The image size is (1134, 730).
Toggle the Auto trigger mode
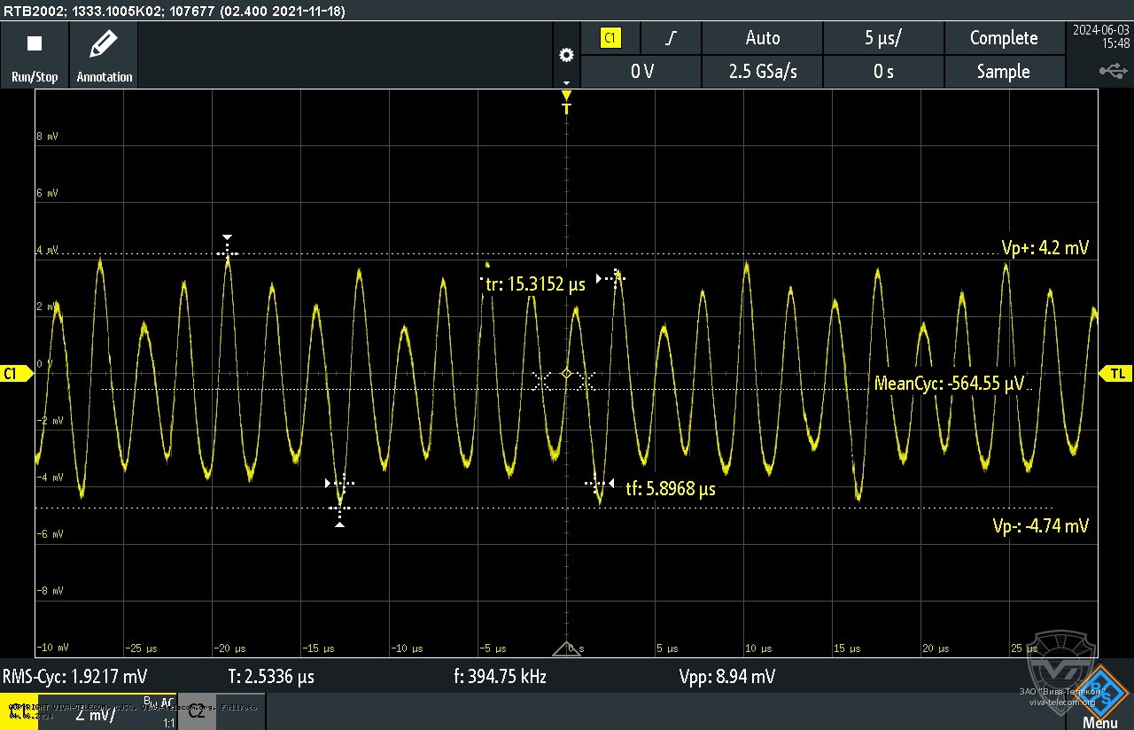coord(762,38)
